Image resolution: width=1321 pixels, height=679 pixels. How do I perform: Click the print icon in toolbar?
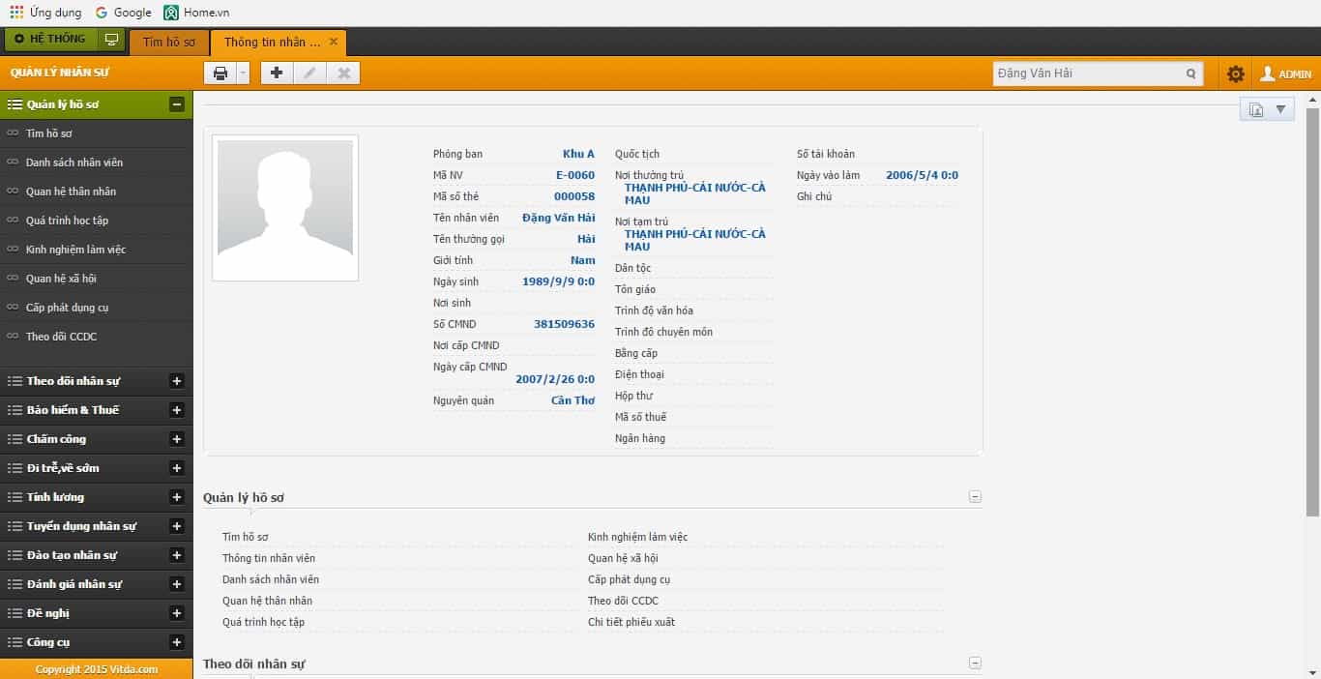coord(220,74)
